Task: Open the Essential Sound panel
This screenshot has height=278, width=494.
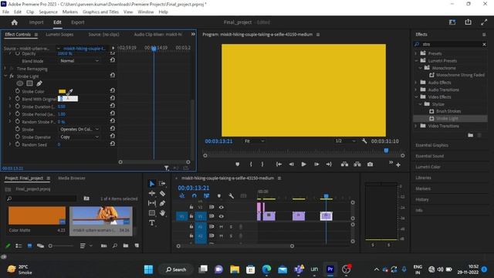Action: click(x=429, y=156)
